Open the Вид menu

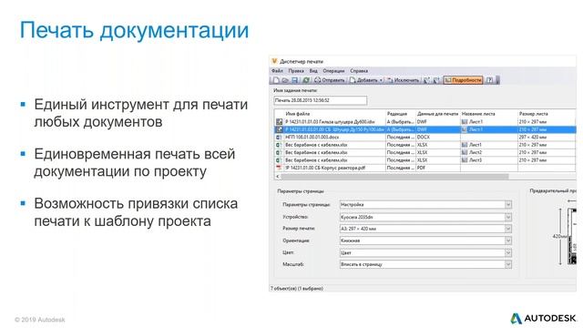point(313,71)
